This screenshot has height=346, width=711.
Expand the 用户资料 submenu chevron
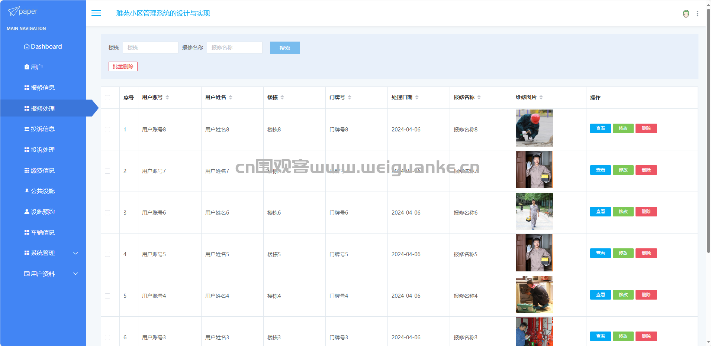[x=75, y=274]
